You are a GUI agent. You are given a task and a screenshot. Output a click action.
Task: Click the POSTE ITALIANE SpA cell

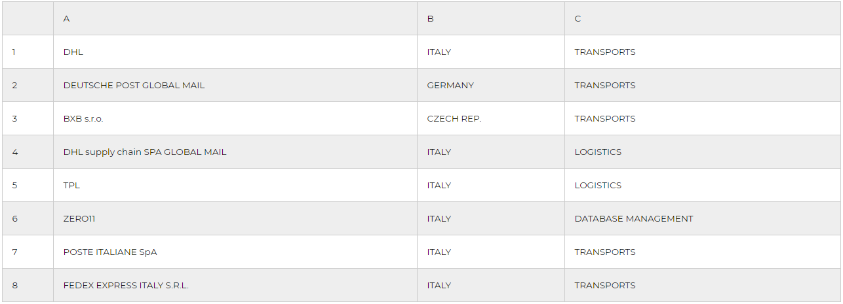tap(110, 252)
